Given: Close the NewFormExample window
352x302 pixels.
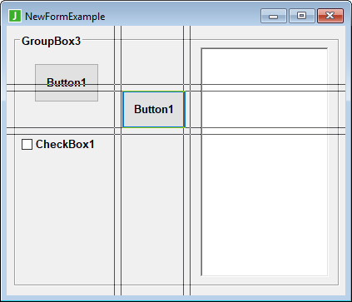Looking at the screenshot, I should [x=330, y=16].
